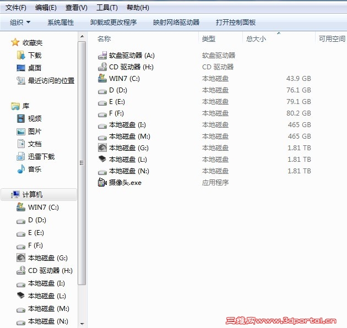This screenshot has width=347, height=328.
Task: Select CD 驱动器 (H:) icon in file list
Action: coord(102,67)
